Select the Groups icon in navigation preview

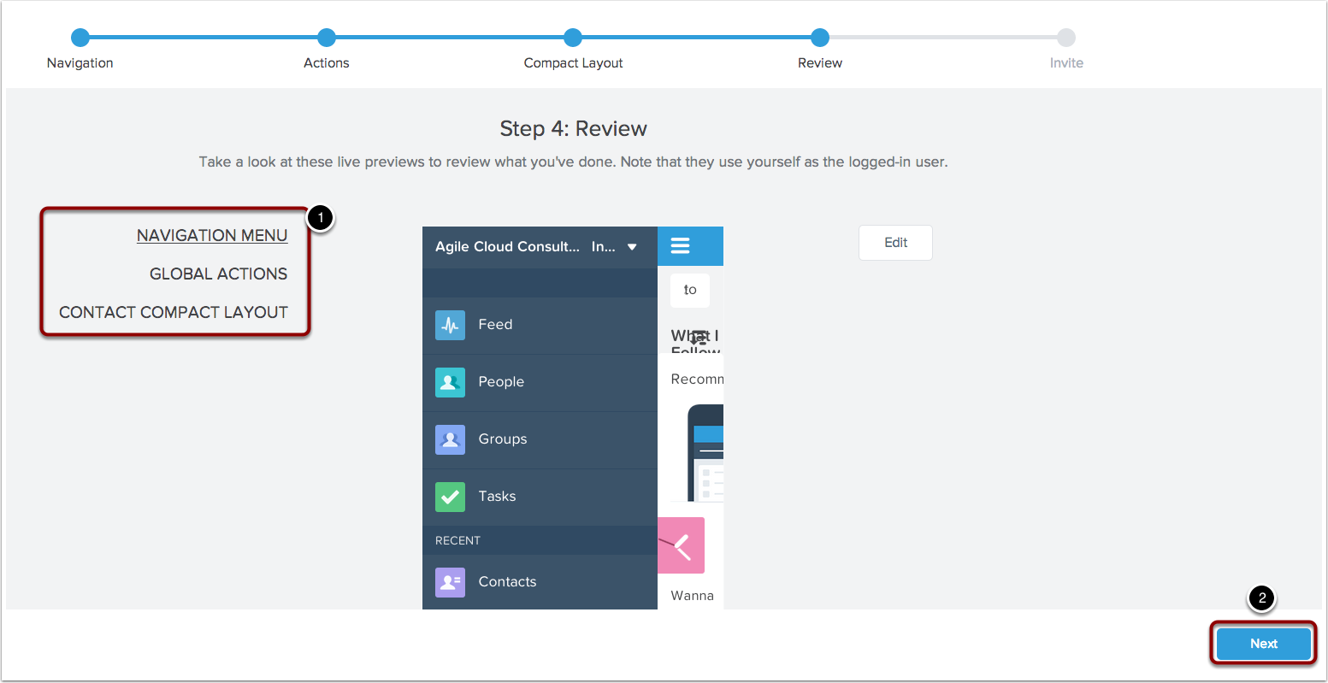click(450, 439)
